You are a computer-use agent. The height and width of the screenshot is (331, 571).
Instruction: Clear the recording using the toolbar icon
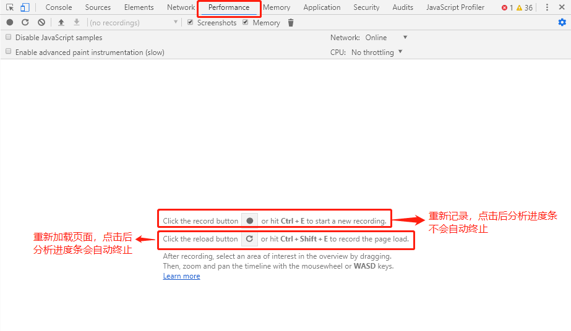tap(41, 22)
